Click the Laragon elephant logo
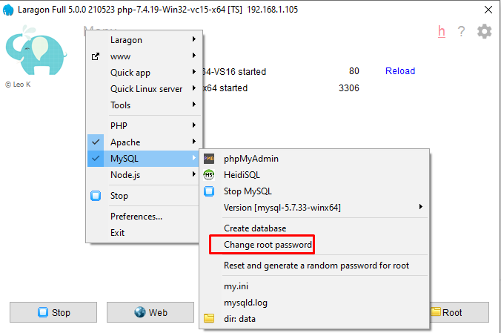Screen dimensions: 501x333 click(36, 50)
